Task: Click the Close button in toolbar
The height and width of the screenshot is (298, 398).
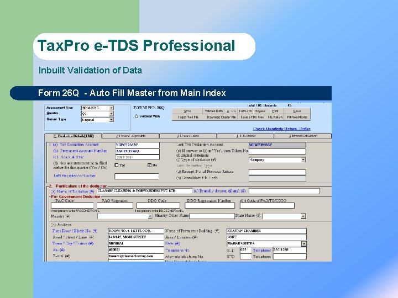Action: [x=297, y=111]
